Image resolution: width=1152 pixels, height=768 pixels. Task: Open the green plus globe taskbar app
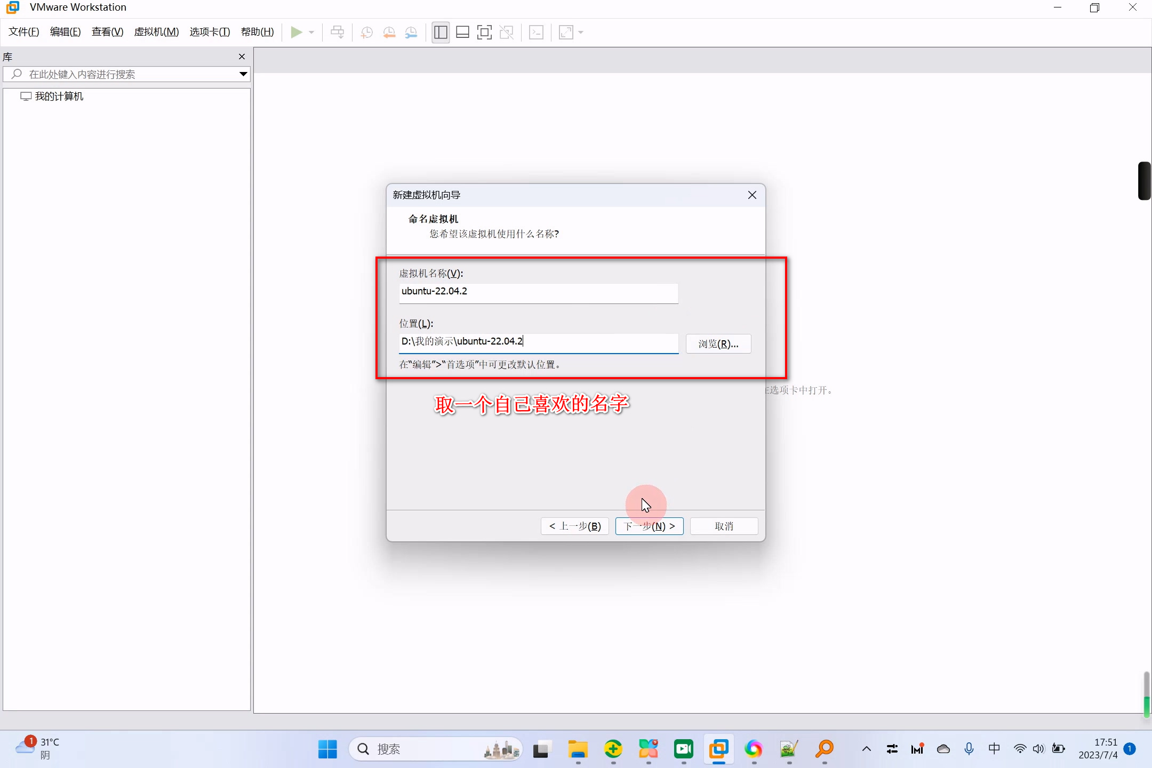(x=613, y=749)
